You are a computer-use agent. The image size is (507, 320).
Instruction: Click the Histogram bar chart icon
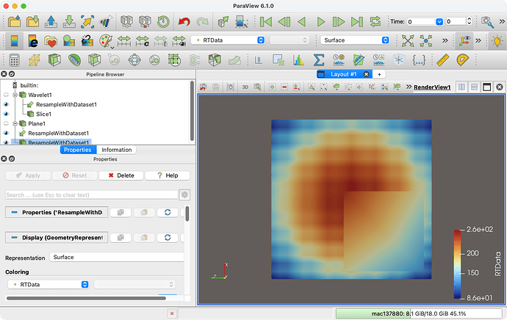click(x=298, y=60)
